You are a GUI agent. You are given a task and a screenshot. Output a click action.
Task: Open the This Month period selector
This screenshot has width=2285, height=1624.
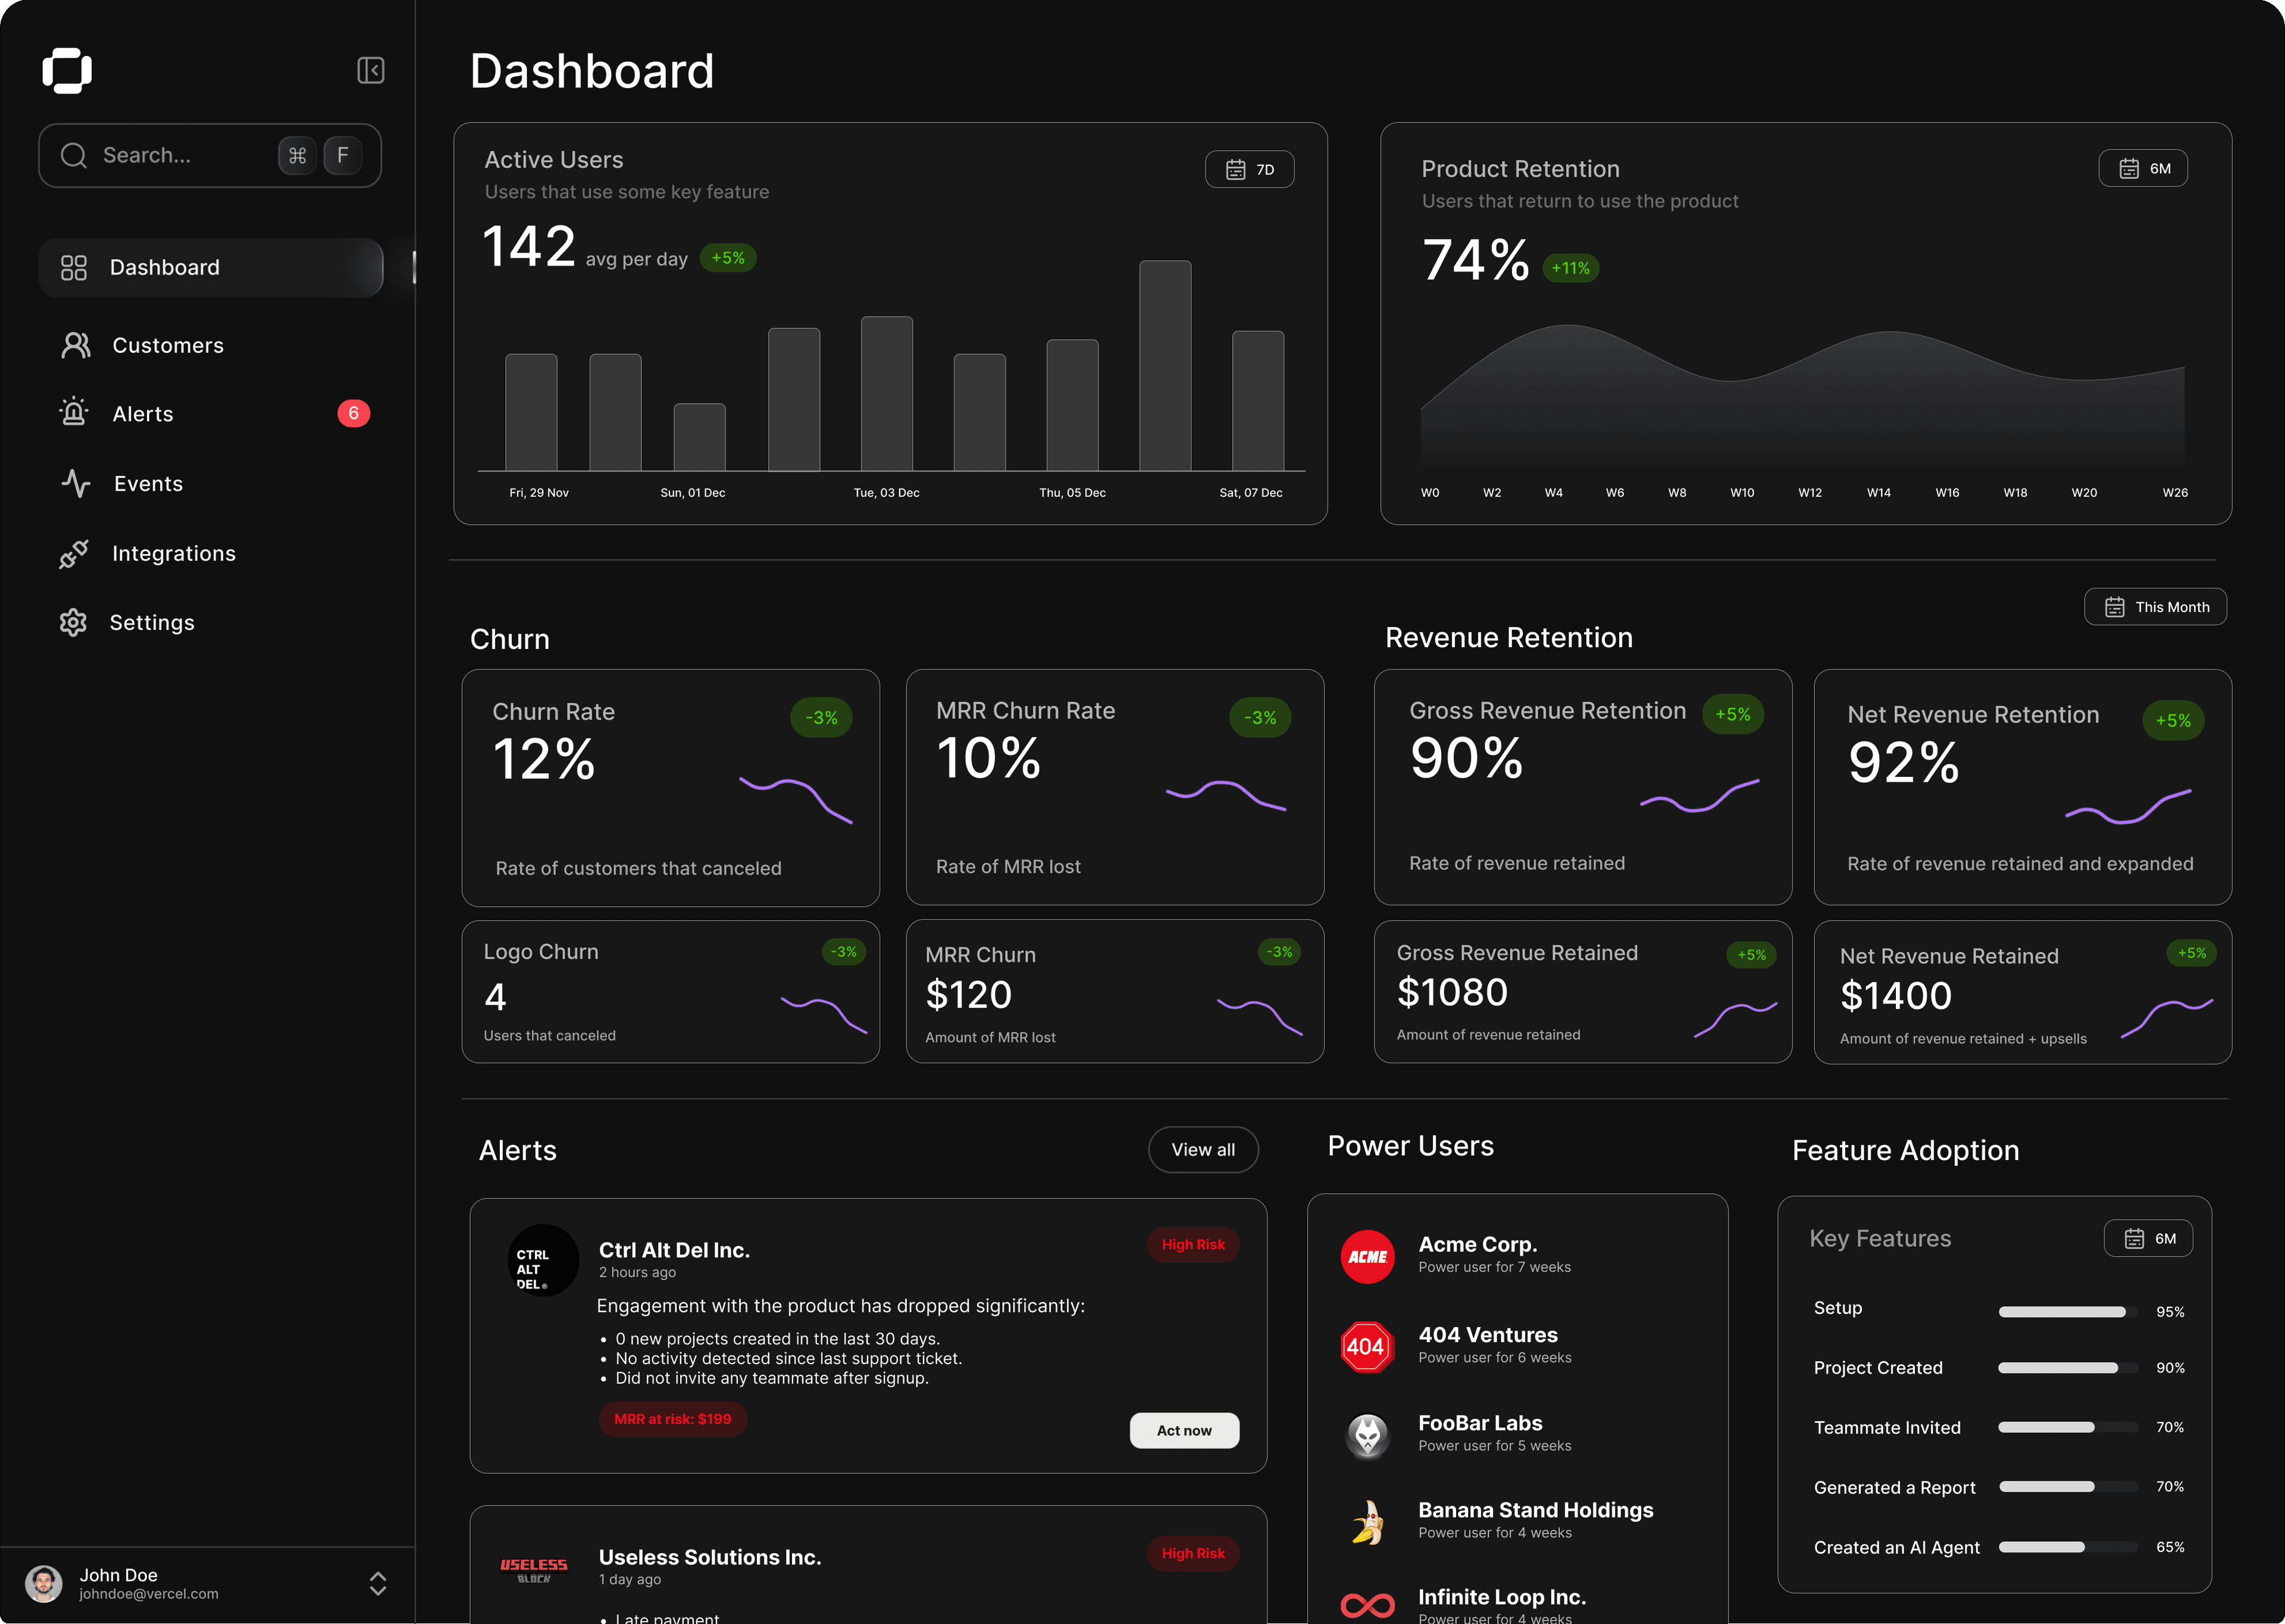[2155, 606]
